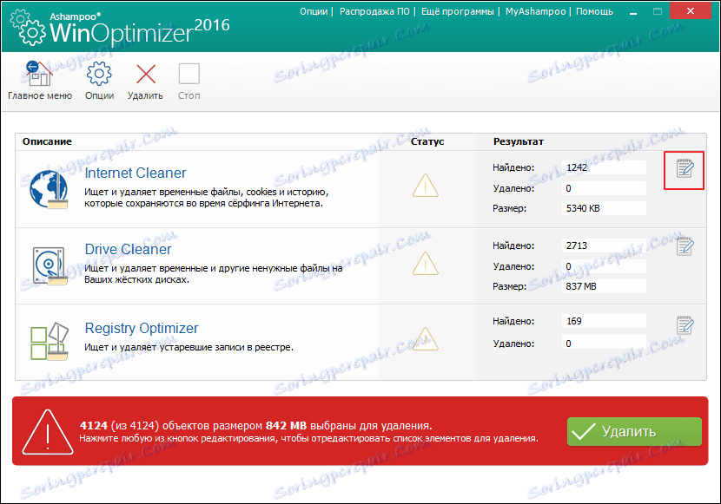This screenshot has height=504, width=721.
Task: Open the Помощь menu
Action: click(x=595, y=11)
